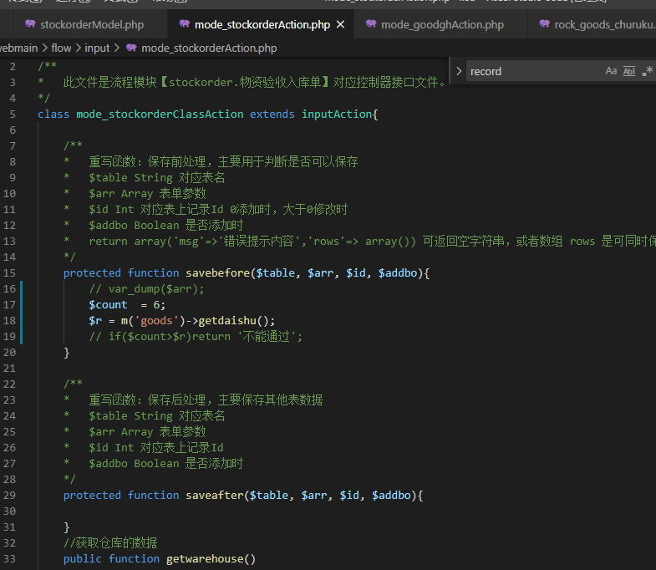Click line number 29 in the gutter
656x570 pixels.
coord(10,495)
